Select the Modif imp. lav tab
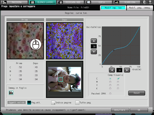Image resolution: width=154 pixels, height=115 pixels. click(x=113, y=8)
